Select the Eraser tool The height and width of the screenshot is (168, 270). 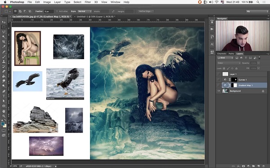click(x=4, y=71)
